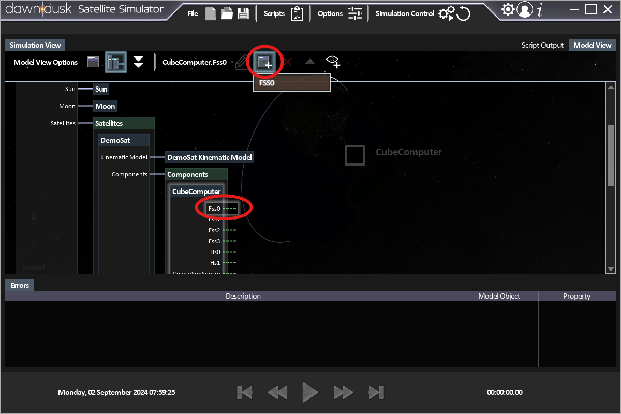
Task: Click the model view vertical scrollbar thumb
Action: point(611,155)
